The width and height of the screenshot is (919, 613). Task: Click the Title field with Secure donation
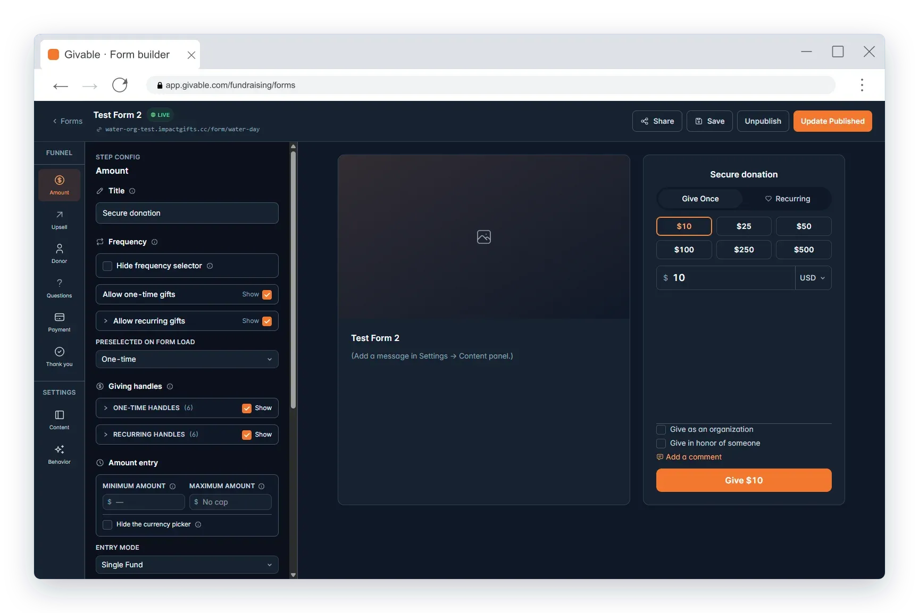(187, 213)
